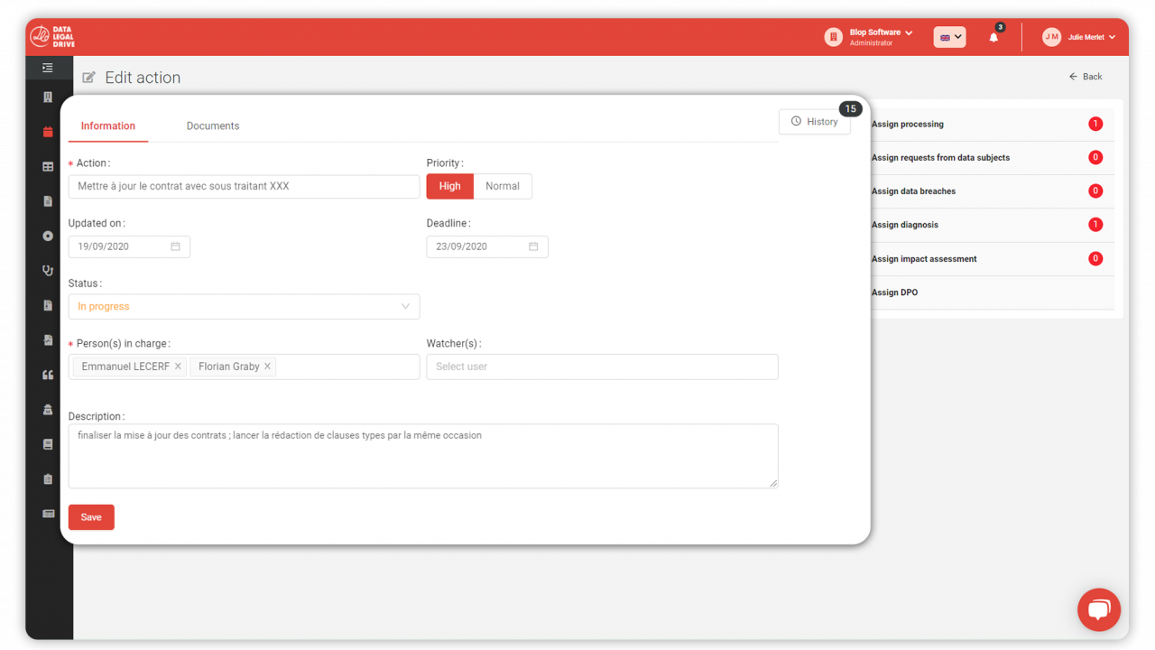Open the building icon in the sidebar

coord(48,97)
